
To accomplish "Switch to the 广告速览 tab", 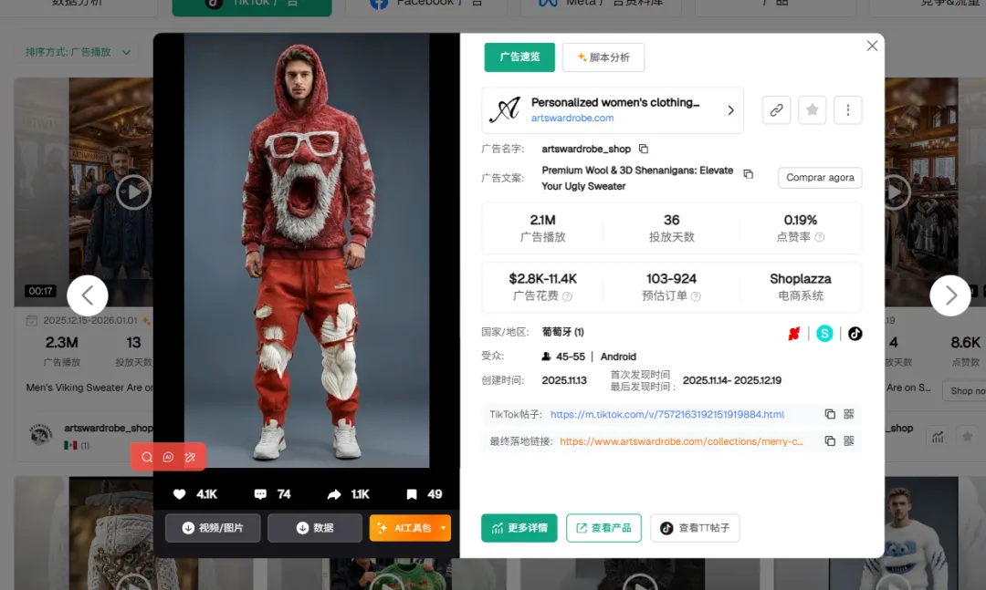I will click(519, 57).
